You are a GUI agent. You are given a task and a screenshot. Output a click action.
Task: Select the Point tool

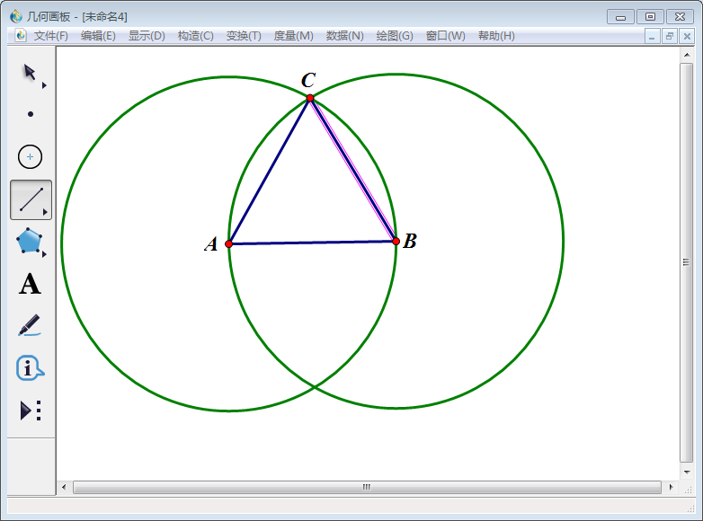click(31, 114)
